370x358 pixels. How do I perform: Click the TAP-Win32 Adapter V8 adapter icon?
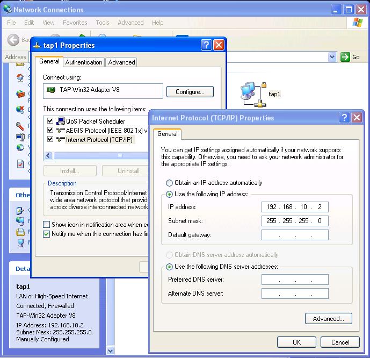click(x=52, y=90)
